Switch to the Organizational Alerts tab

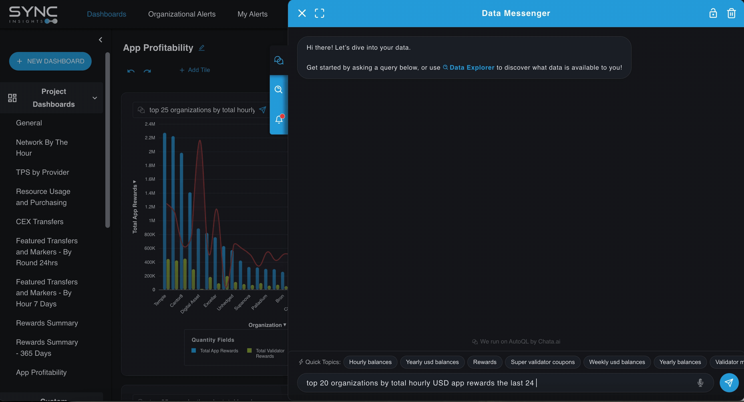tap(182, 14)
